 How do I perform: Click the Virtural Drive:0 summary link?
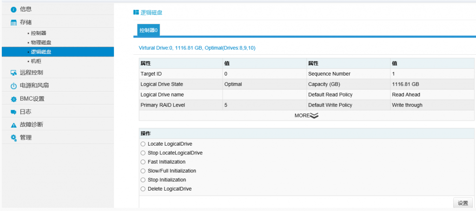197,48
